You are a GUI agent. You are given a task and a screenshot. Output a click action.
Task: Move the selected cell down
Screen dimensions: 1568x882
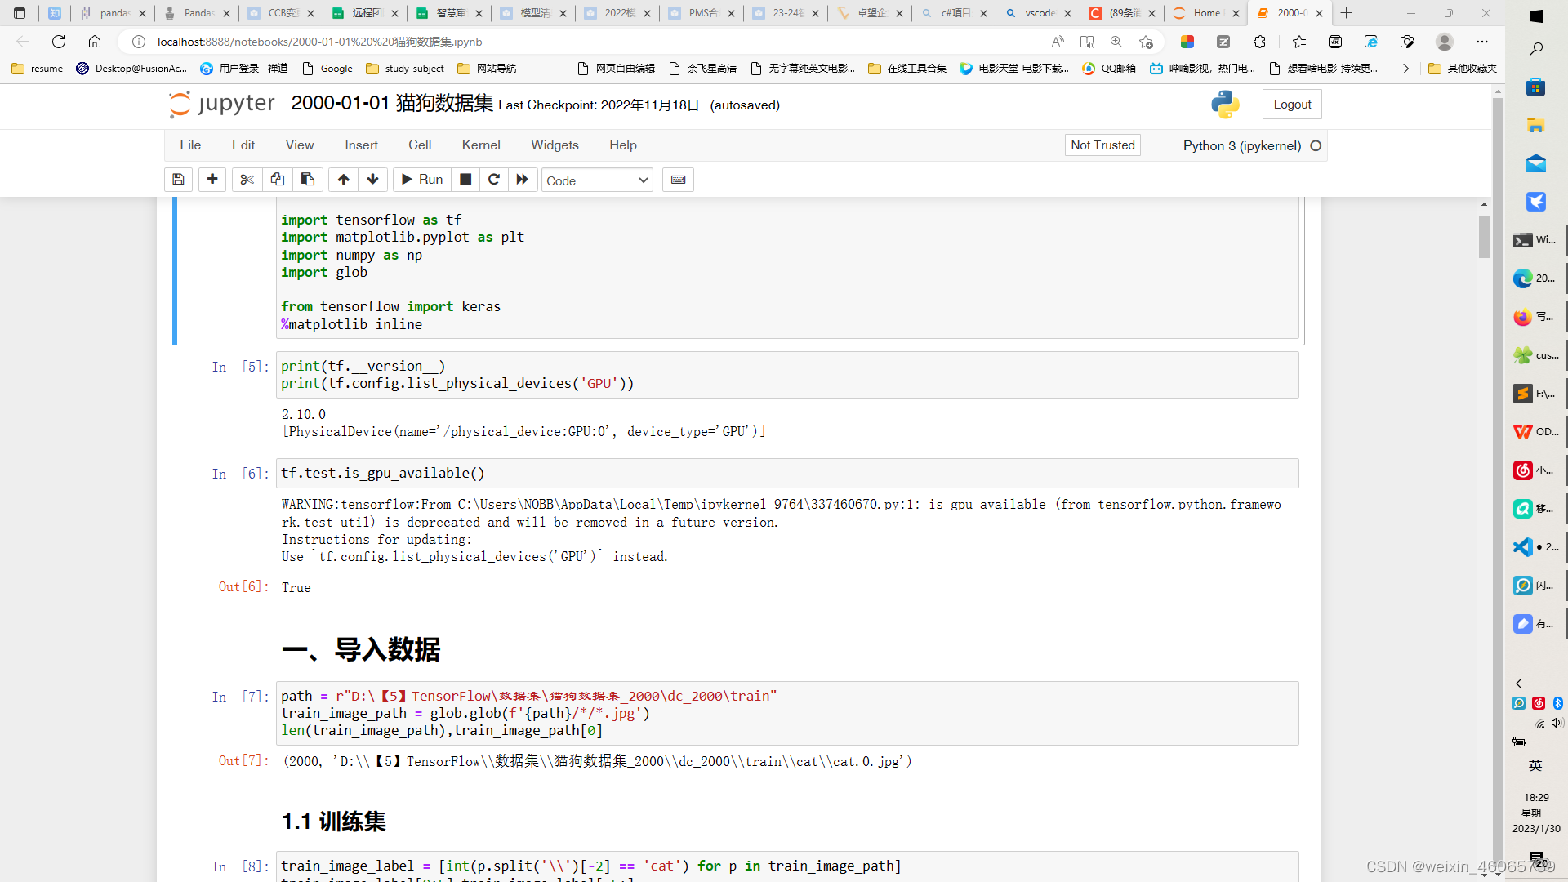(x=372, y=180)
